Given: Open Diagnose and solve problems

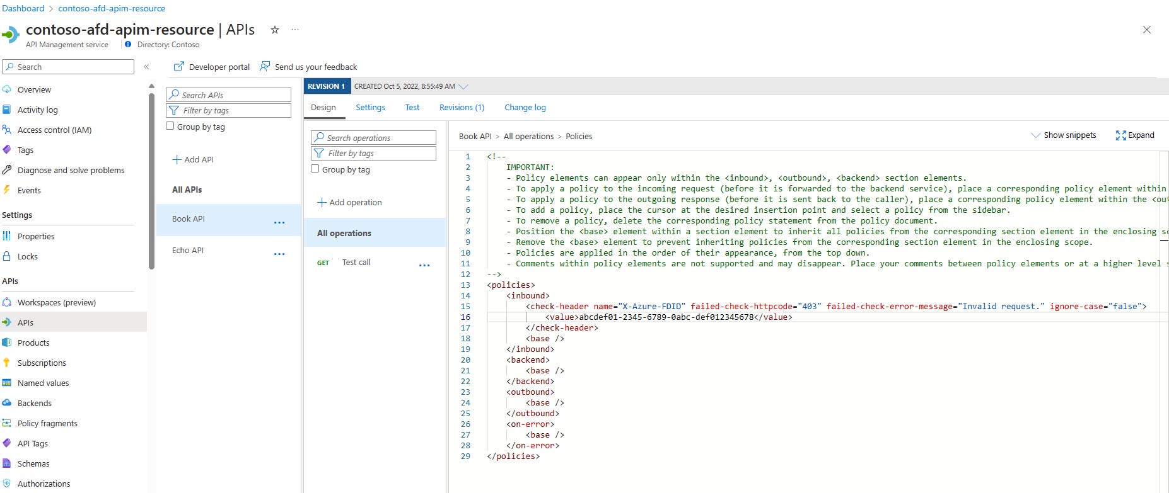Looking at the screenshot, I should [x=71, y=170].
